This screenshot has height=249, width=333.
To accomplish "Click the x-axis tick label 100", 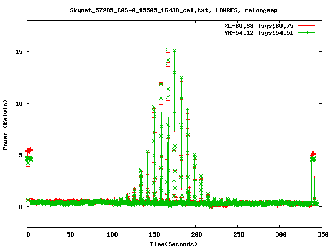I will click(x=112, y=234).
